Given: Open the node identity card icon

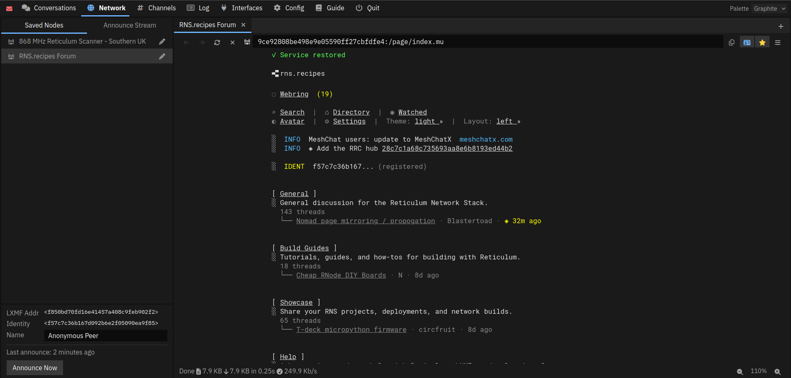Looking at the screenshot, I should (747, 42).
